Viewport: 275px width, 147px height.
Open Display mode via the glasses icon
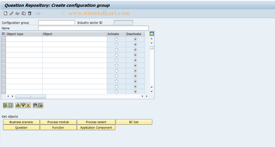[x=17, y=13]
